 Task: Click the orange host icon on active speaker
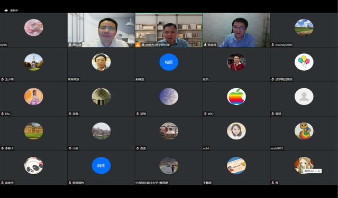[x=138, y=45]
